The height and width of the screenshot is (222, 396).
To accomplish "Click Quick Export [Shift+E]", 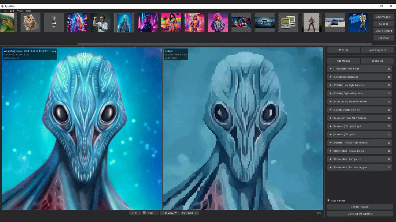I will (360, 214).
